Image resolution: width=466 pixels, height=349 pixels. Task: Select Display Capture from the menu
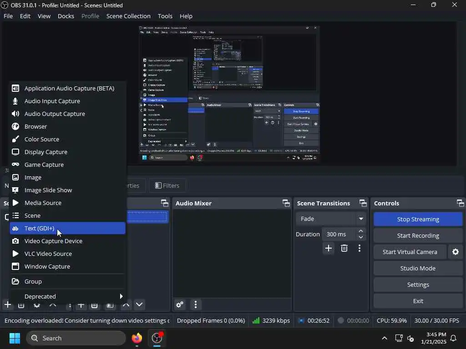(x=67, y=152)
